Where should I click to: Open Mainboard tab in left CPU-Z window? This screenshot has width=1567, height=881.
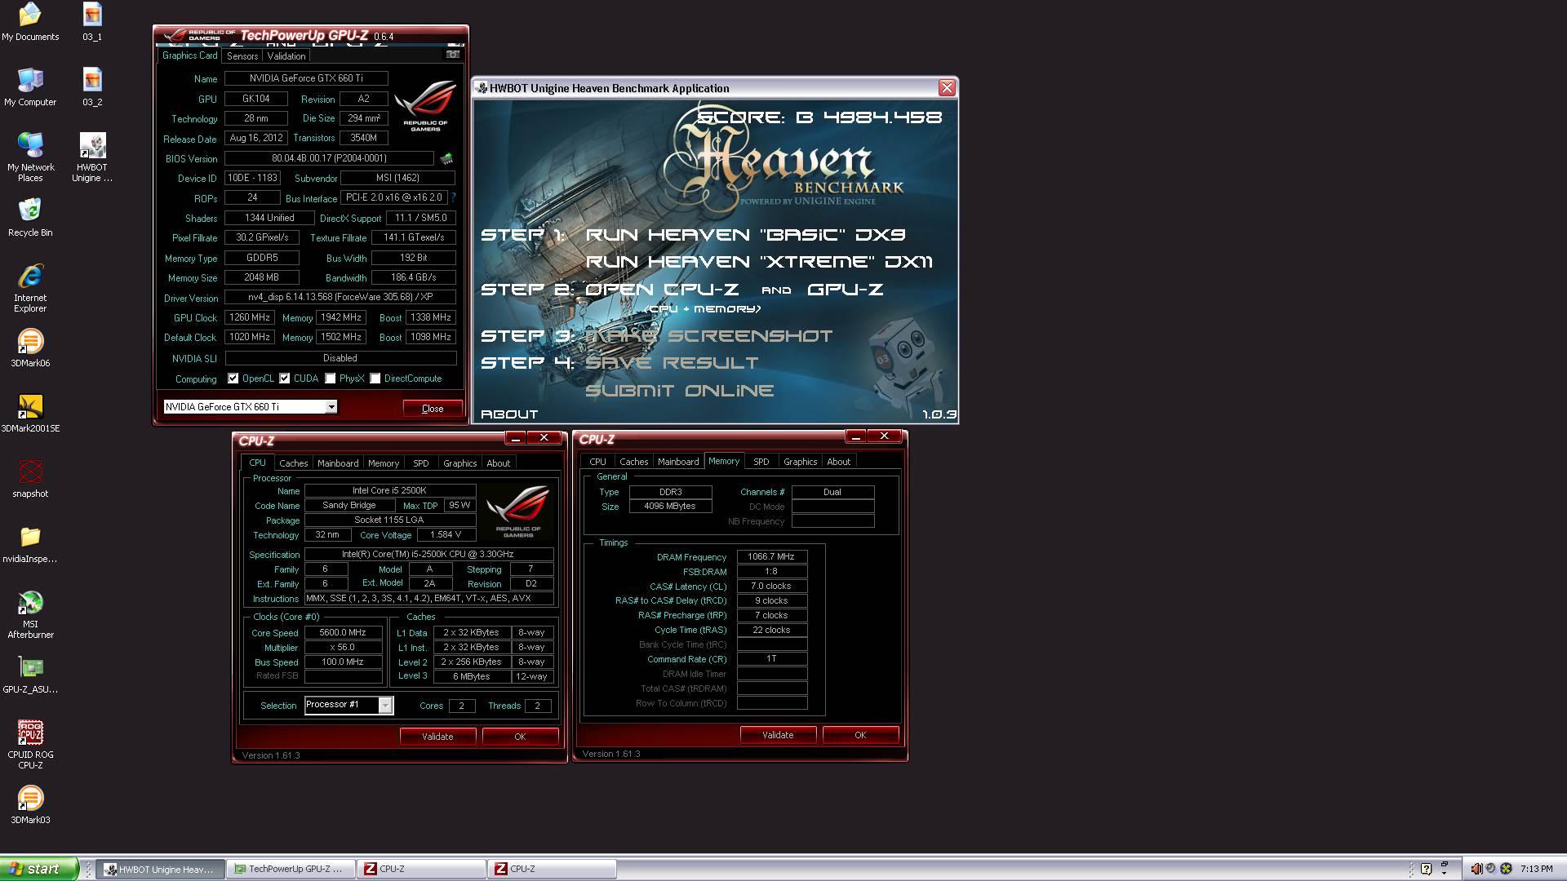tap(338, 463)
